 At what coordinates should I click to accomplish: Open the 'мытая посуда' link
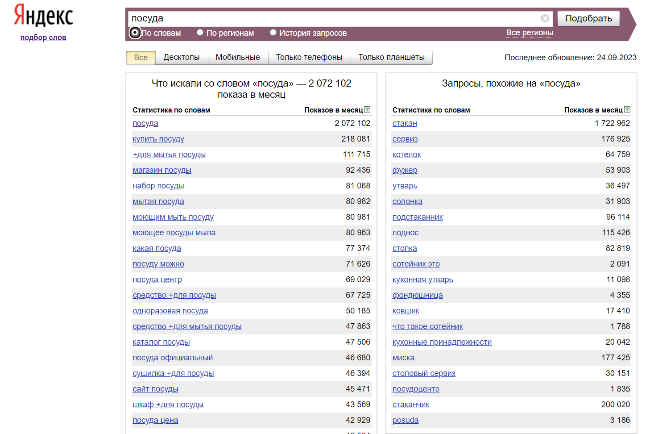point(158,201)
